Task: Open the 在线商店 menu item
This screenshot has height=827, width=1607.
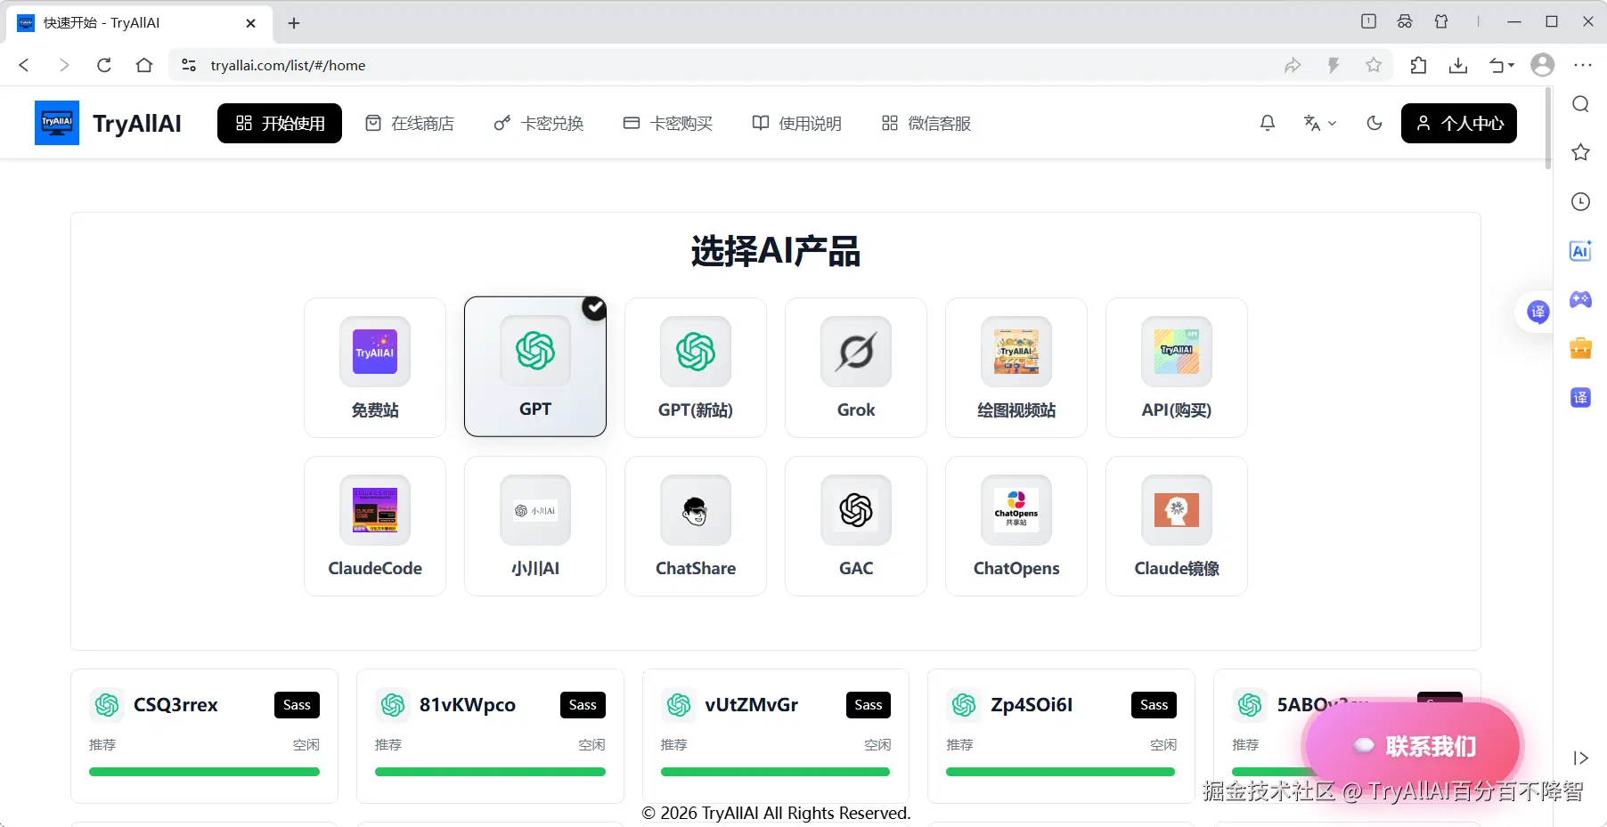Action: point(410,123)
